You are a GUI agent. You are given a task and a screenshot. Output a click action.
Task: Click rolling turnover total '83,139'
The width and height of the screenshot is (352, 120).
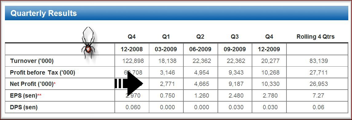318,61
